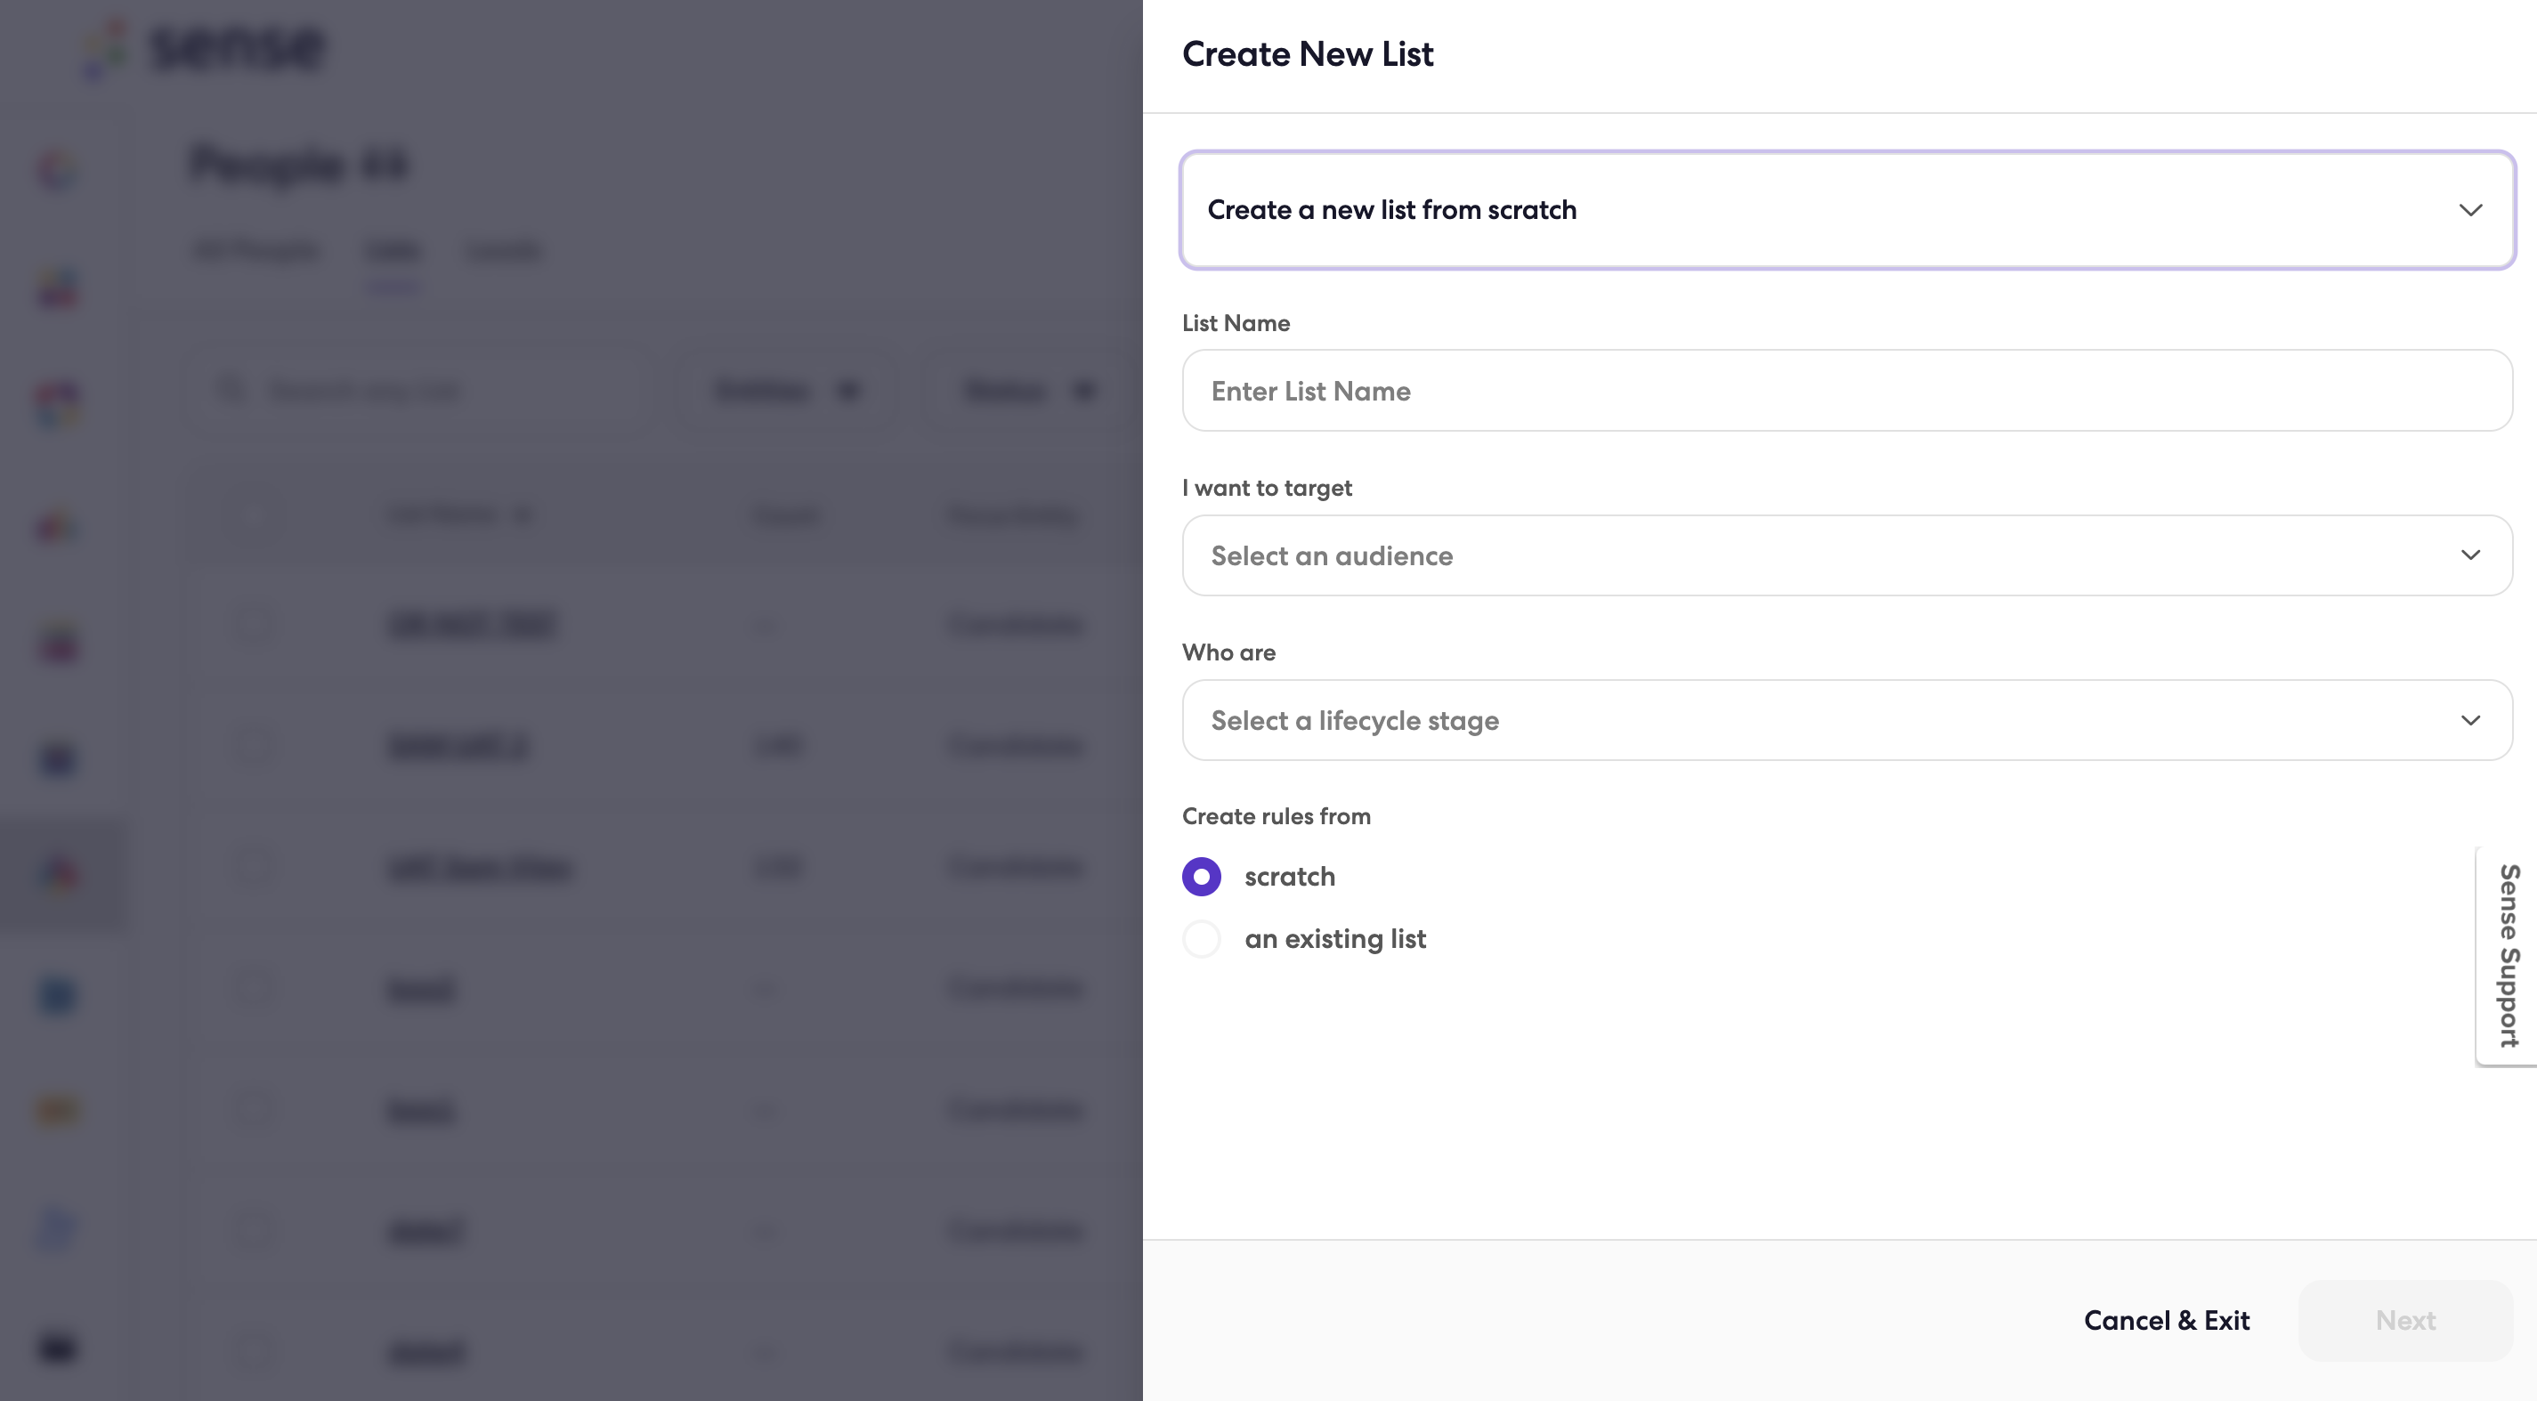Open the 'Create a new list from scratch' dropdown
This screenshot has height=1401, width=2537.
[x=1846, y=210]
